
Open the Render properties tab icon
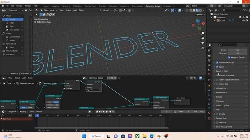point(209,56)
